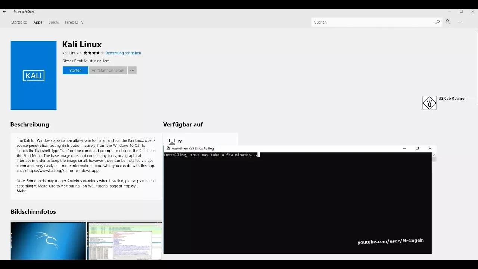Maximize the Kali Linux Rolling console
The image size is (478, 269).
417,148
